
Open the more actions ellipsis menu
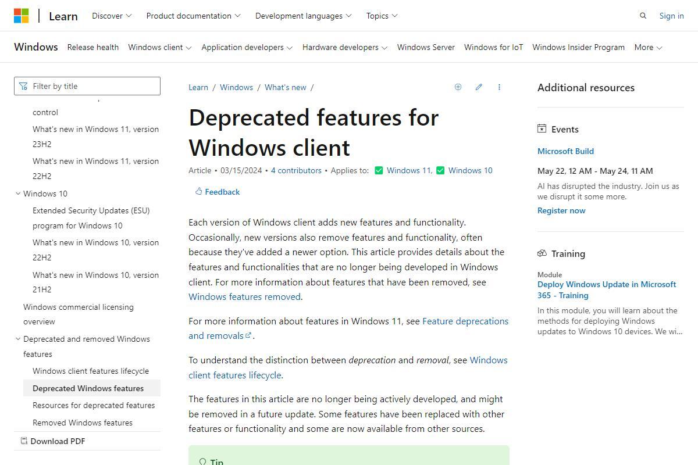[x=499, y=87]
